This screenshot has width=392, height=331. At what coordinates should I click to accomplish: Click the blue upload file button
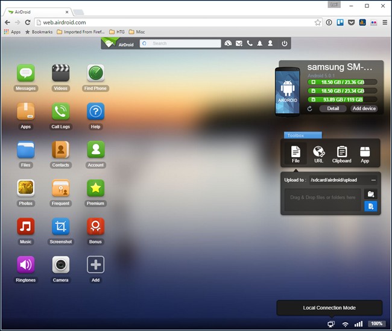click(370, 206)
